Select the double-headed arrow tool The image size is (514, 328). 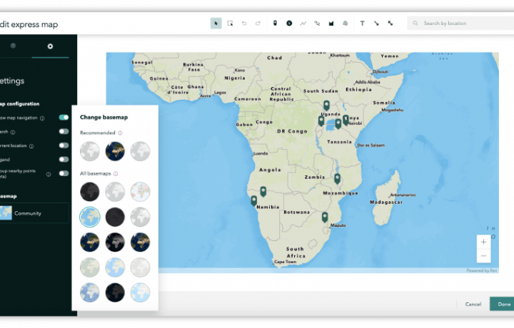390,24
